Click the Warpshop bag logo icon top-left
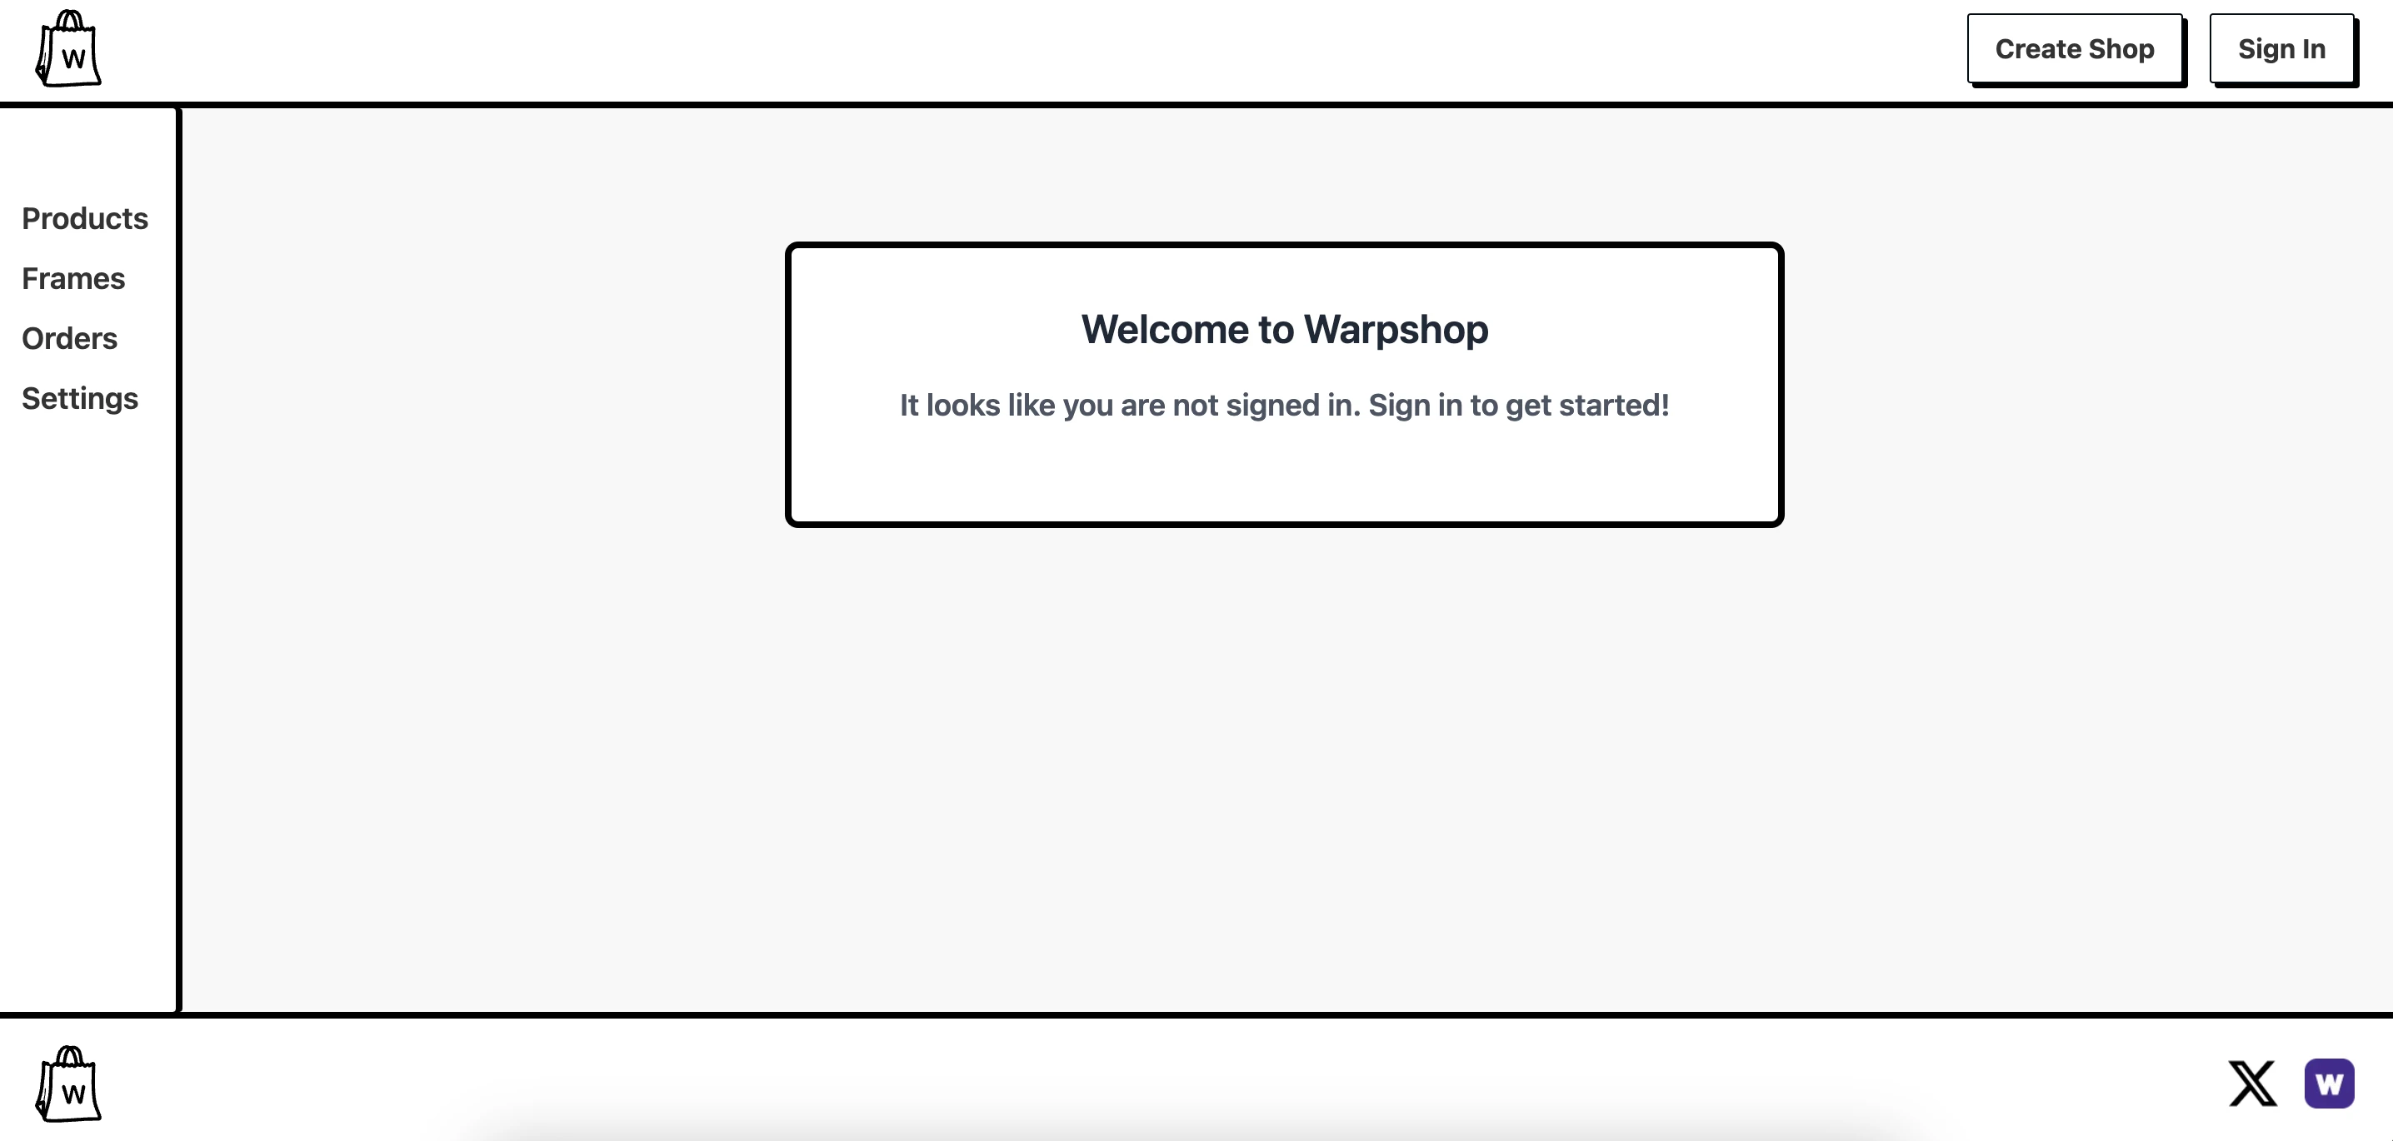Image resolution: width=2393 pixels, height=1141 pixels. [x=70, y=49]
